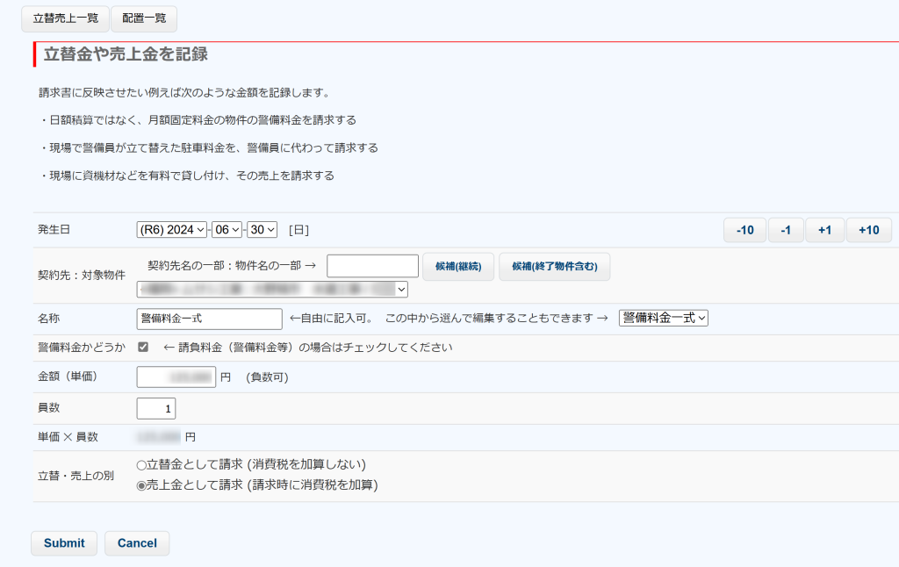This screenshot has width=899, height=567.
Task: Expand the 契約先 target property dropdown
Action: pyautogui.click(x=272, y=289)
